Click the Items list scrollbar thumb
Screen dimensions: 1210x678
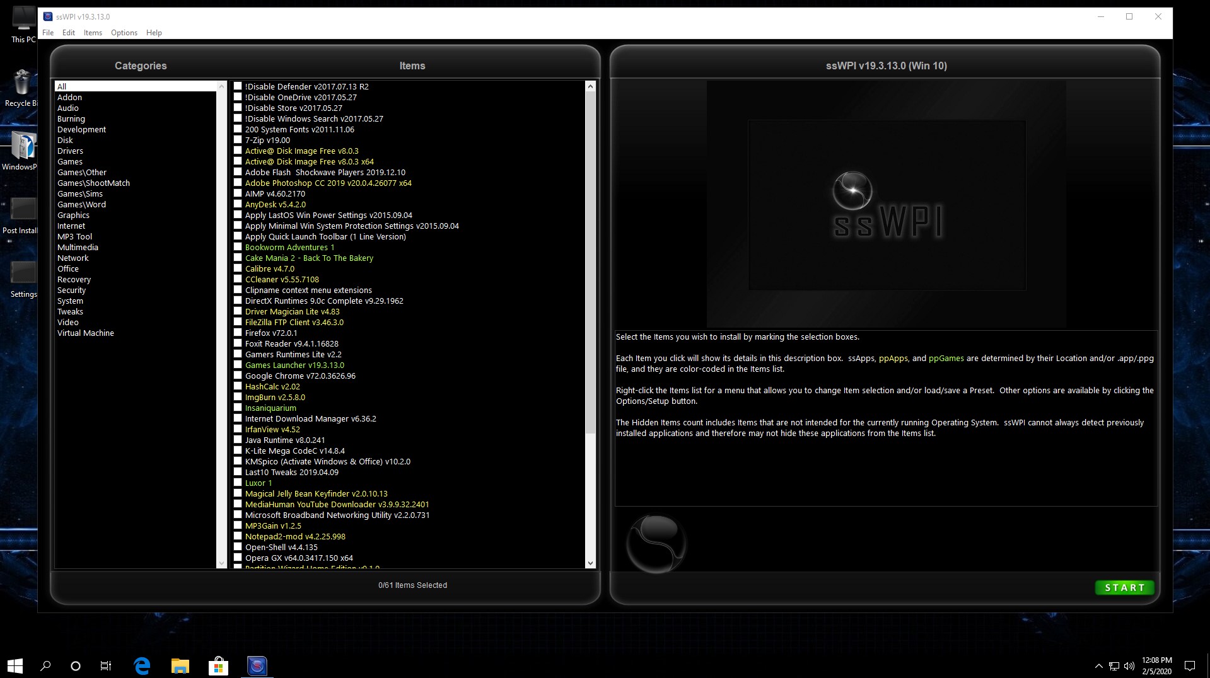(x=590, y=263)
